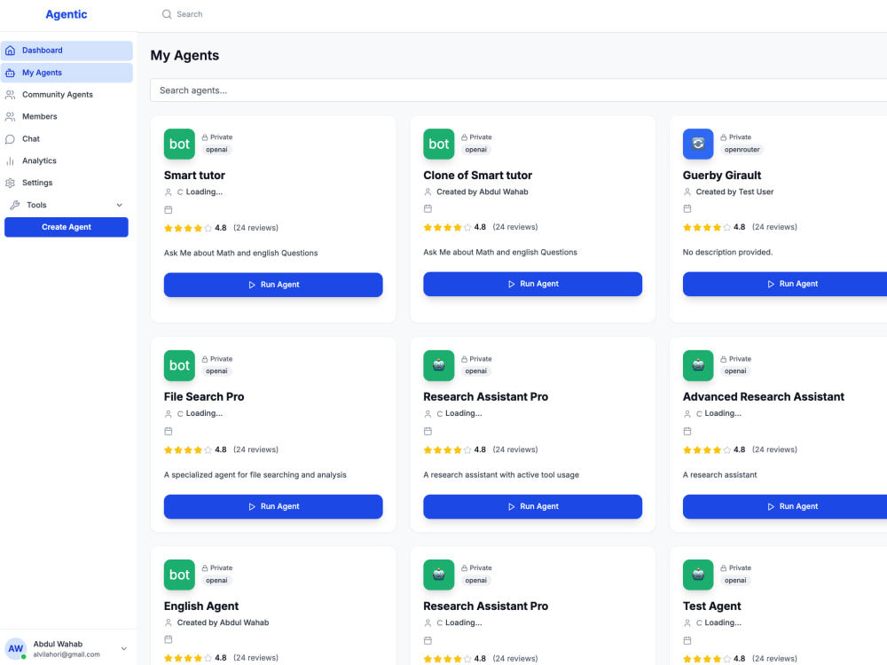
Task: Click the Test Agent robot avatar
Action: [x=698, y=575]
